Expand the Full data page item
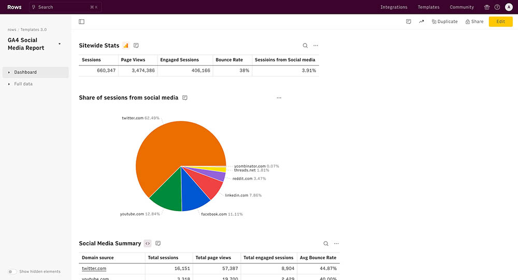This screenshot has height=280, width=518. tap(9, 84)
